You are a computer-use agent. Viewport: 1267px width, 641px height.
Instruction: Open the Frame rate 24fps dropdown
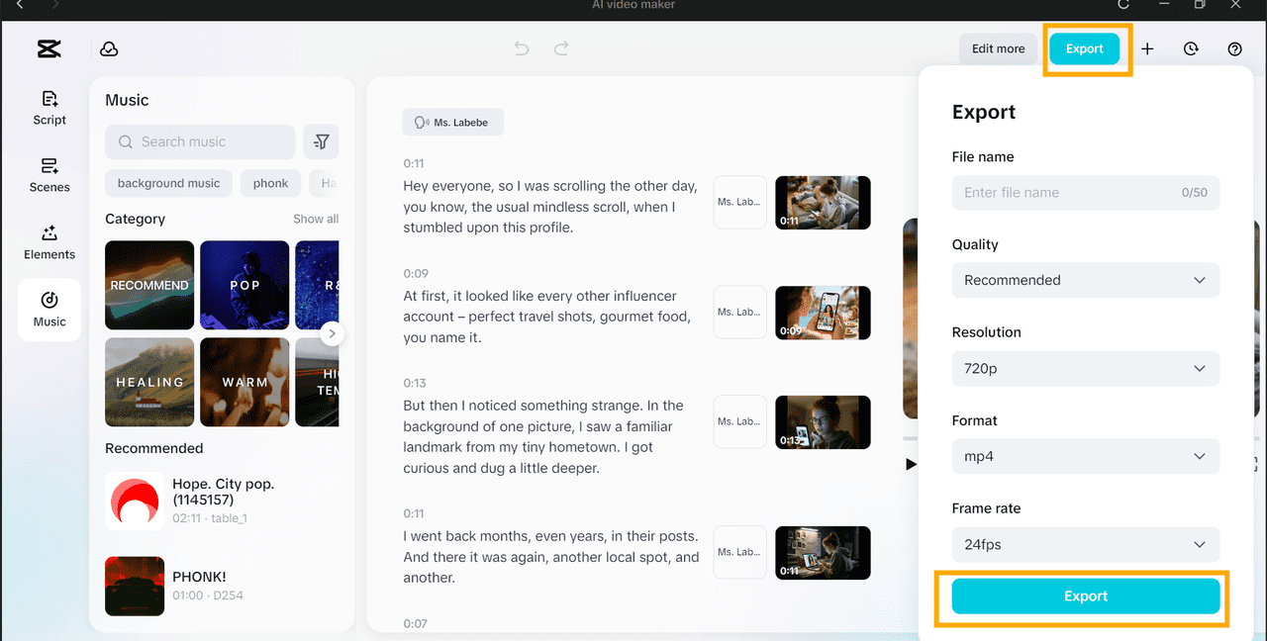(1085, 544)
